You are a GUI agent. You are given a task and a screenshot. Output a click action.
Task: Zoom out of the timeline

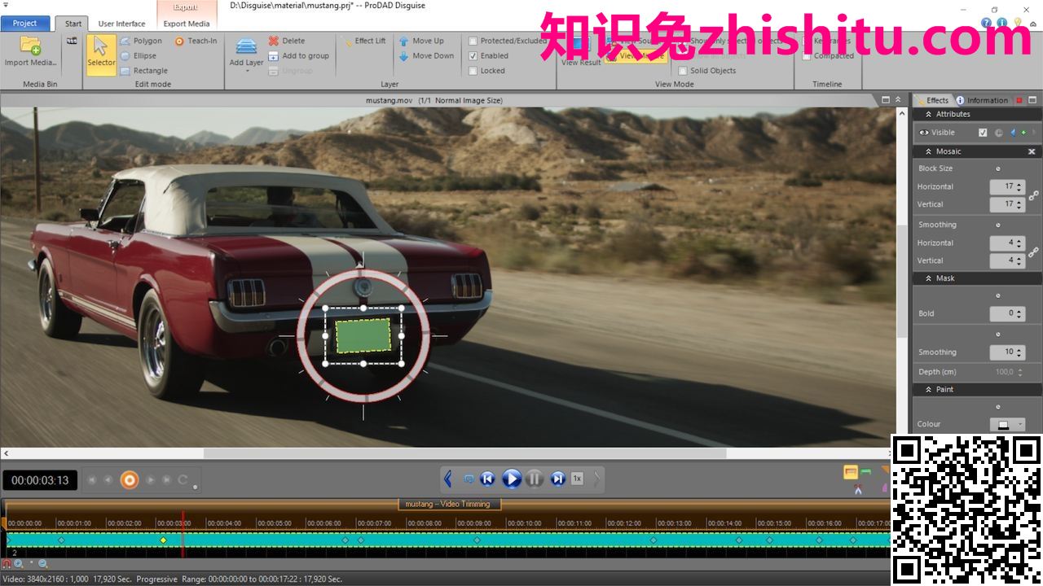coord(43,563)
